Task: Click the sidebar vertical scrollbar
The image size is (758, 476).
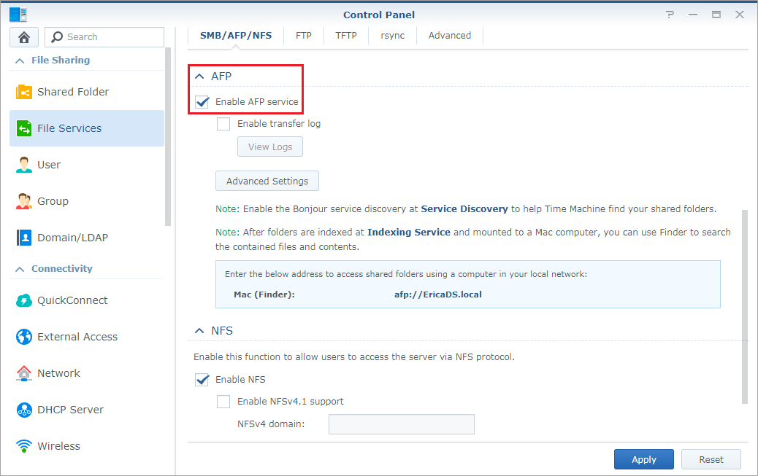Action: click(168, 136)
